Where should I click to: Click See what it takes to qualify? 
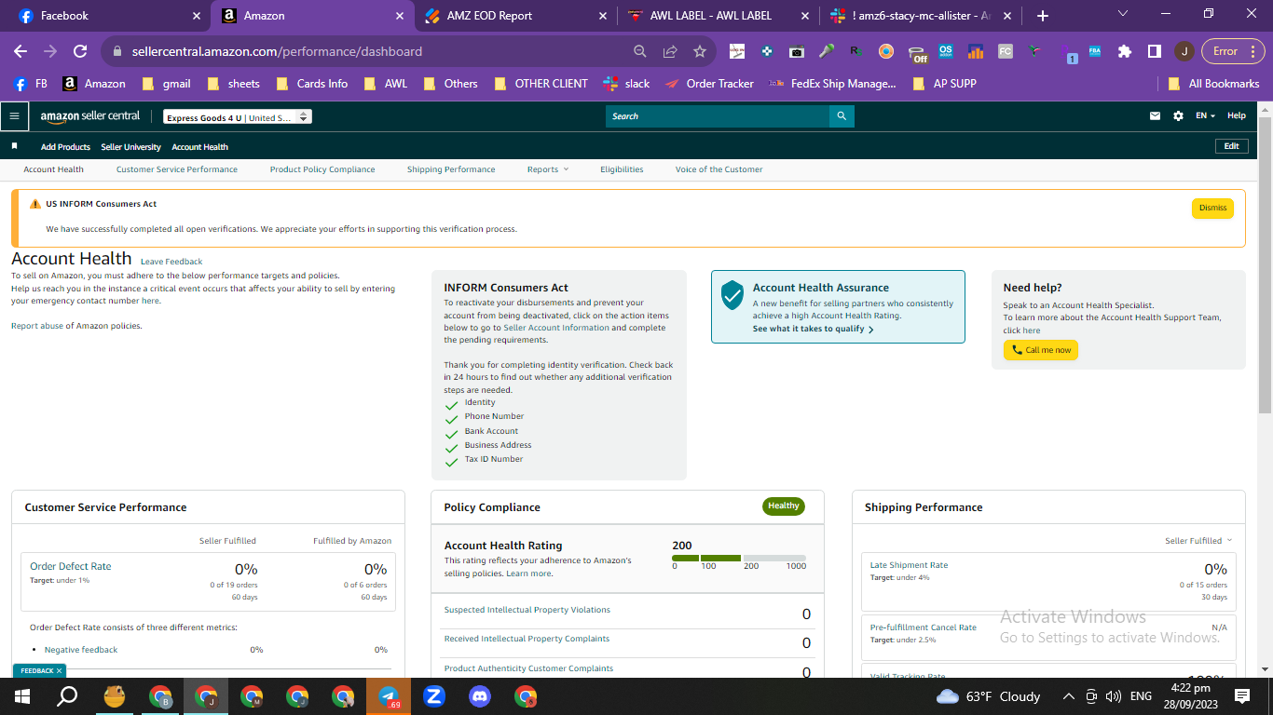814,329
